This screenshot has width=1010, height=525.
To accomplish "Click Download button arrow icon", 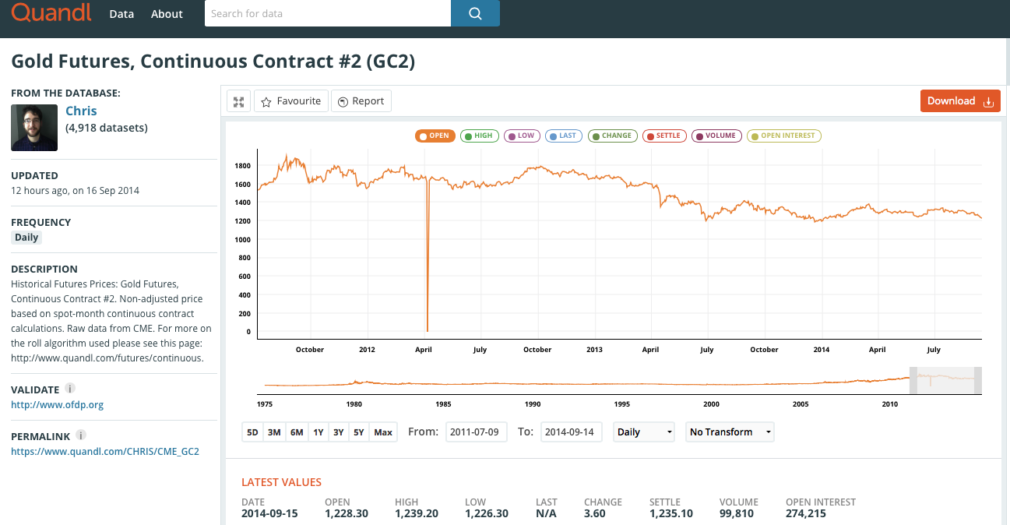I will click(x=989, y=101).
